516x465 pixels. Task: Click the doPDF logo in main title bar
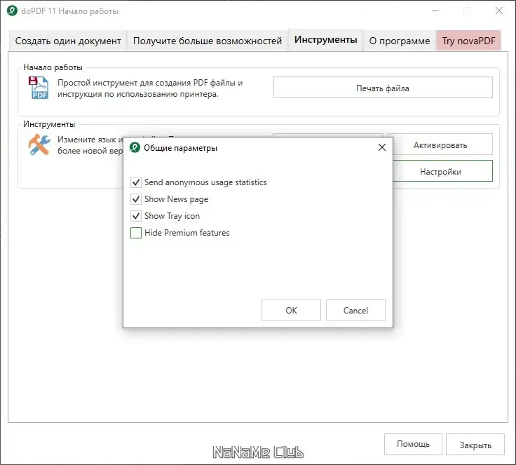click(x=12, y=11)
